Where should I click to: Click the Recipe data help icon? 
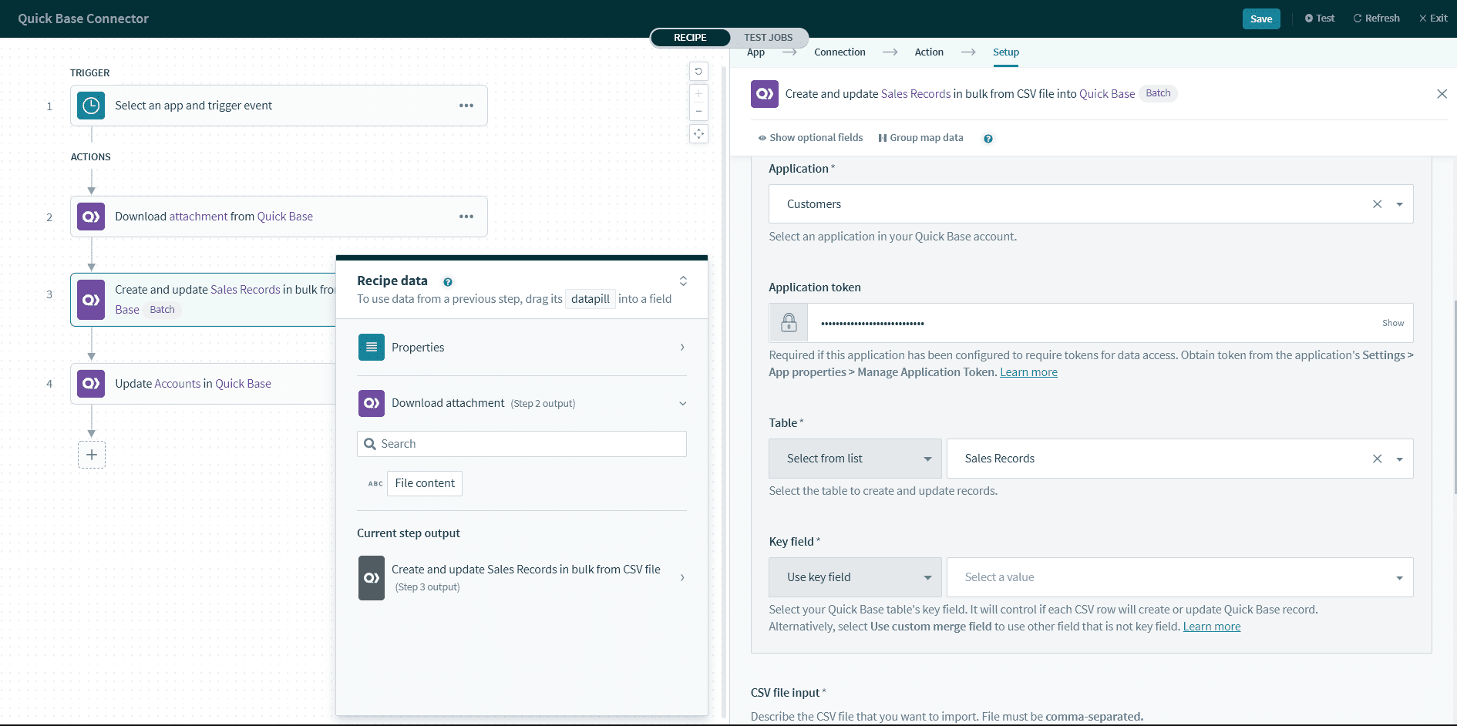click(448, 282)
